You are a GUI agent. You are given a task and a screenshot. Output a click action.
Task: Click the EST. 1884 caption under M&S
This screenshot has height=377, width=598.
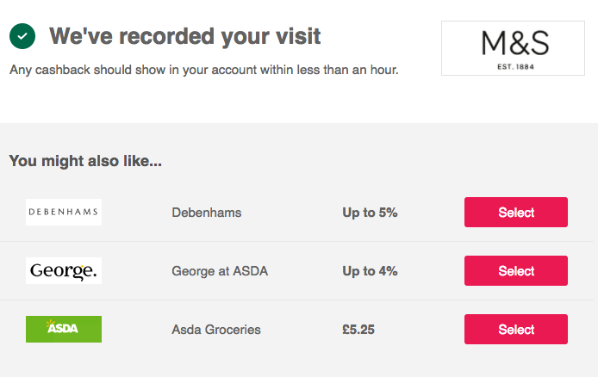point(515,67)
